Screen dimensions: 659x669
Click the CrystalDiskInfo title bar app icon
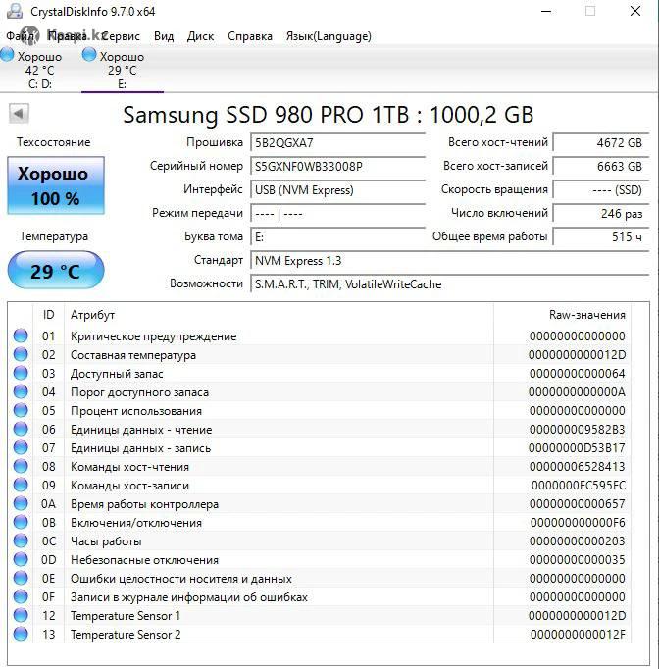pos(14,12)
